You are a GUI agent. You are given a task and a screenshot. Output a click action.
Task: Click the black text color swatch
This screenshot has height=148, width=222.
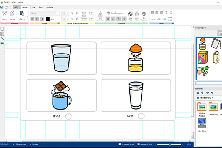tap(48, 19)
